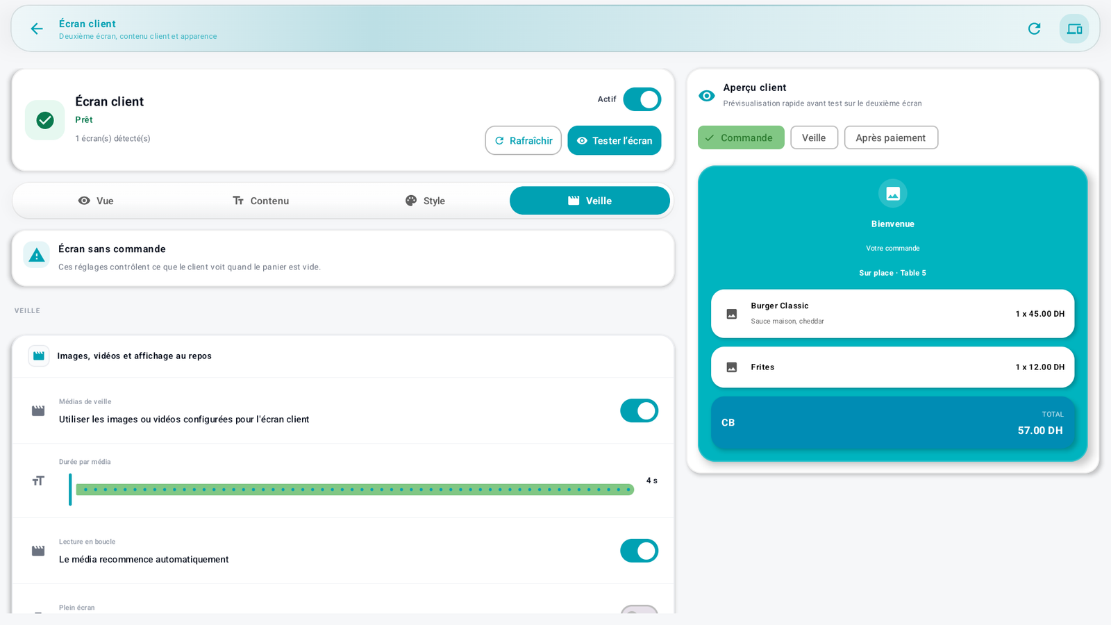The image size is (1111, 625).
Task: Click the refresh icon in top bar
Action: pyautogui.click(x=1034, y=28)
